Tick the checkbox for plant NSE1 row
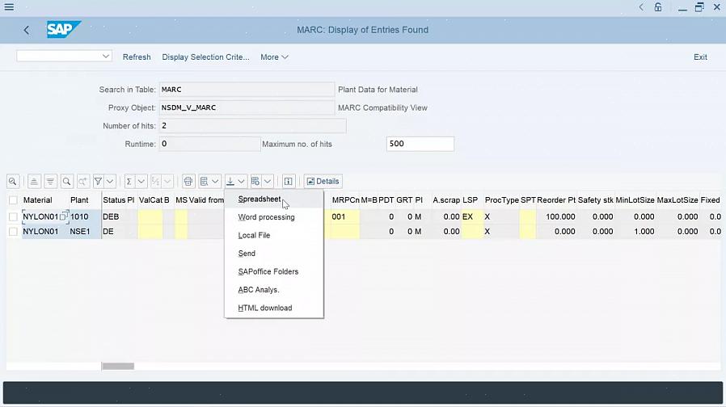726x407 pixels. coord(13,232)
